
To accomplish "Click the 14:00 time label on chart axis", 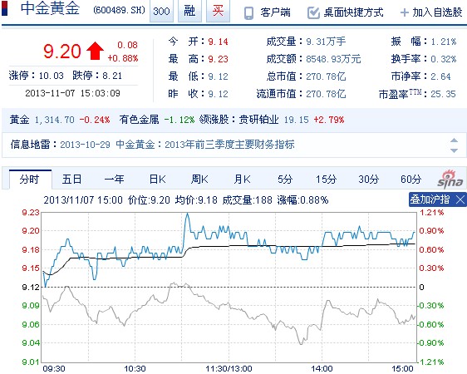I will 322,369.
